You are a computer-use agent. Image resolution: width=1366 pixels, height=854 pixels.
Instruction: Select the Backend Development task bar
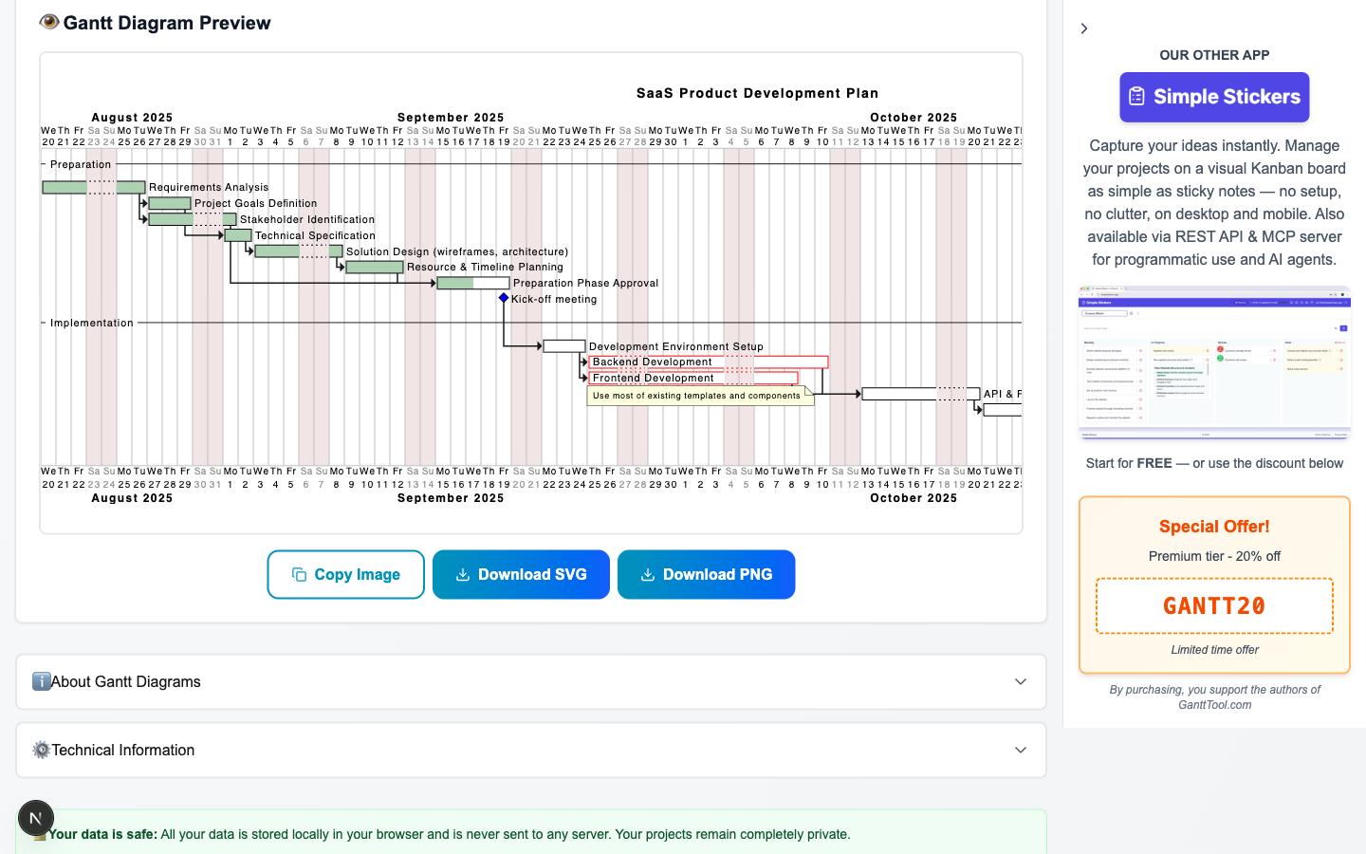coord(708,362)
